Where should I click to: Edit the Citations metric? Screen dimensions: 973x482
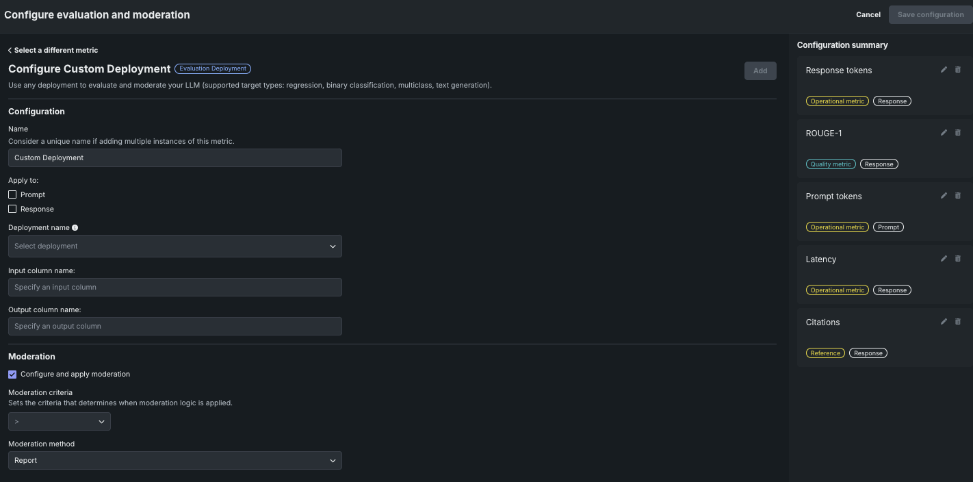coord(944,322)
